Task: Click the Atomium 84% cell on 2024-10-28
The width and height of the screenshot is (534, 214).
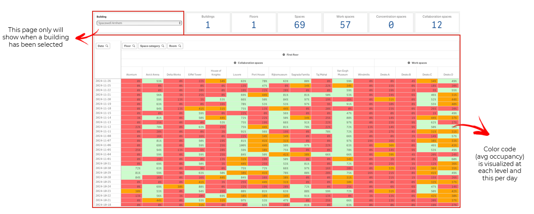Action: click(131, 177)
